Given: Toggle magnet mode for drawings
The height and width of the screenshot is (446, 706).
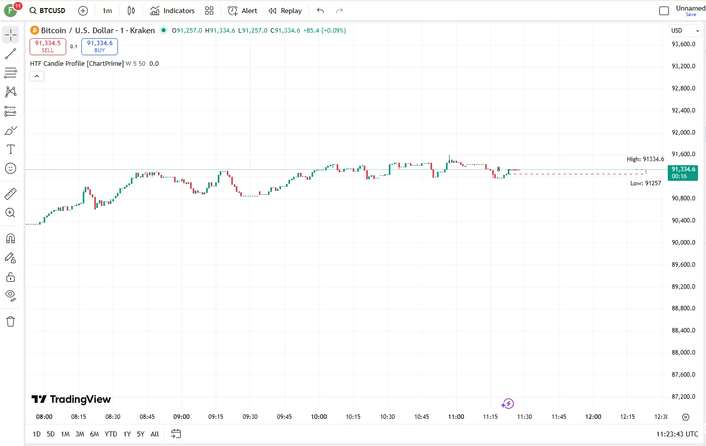Looking at the screenshot, I should coord(11,239).
